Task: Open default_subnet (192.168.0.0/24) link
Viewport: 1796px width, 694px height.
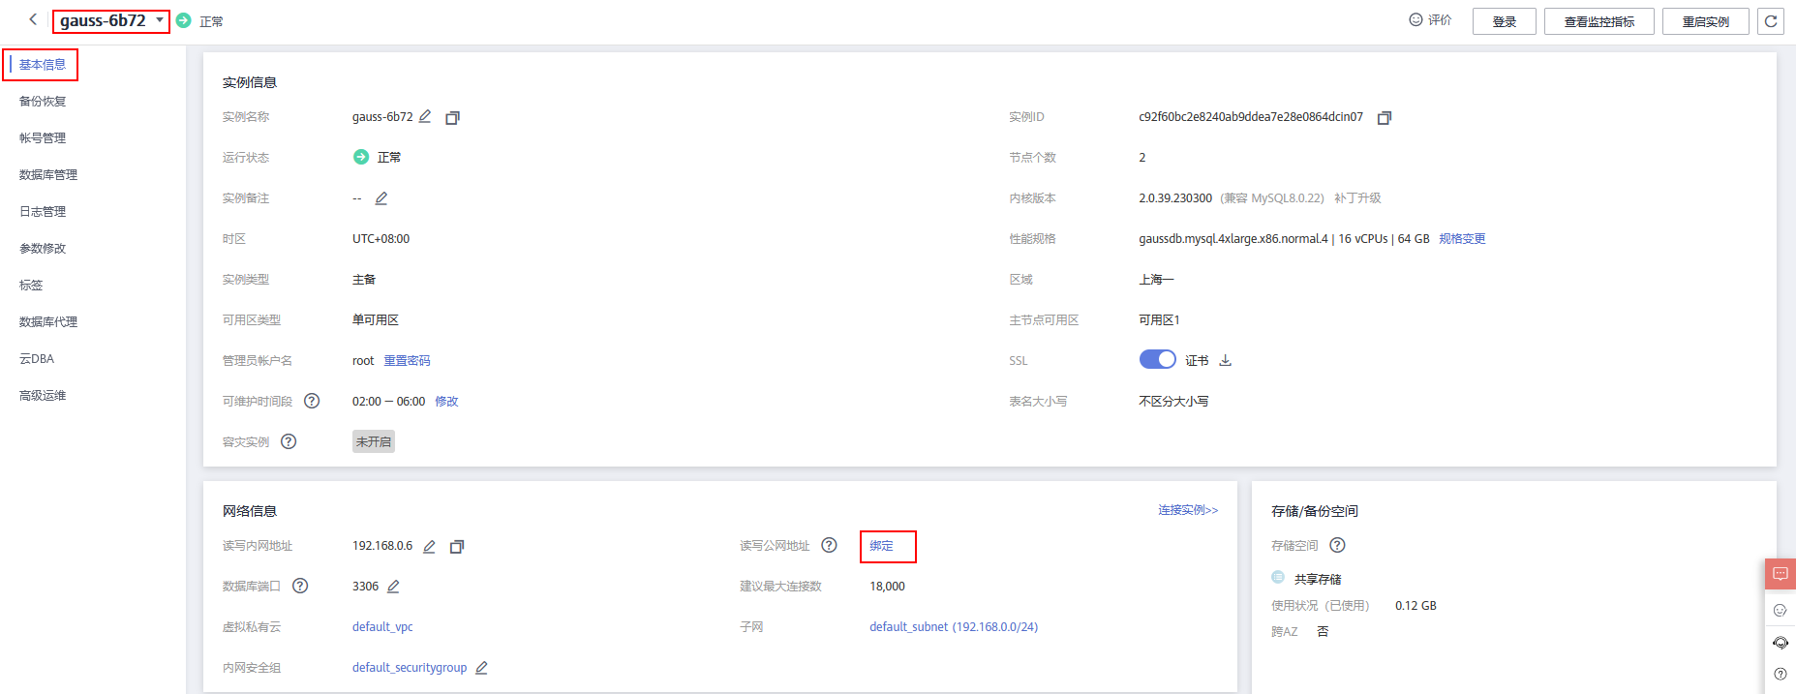Action: coord(954,627)
